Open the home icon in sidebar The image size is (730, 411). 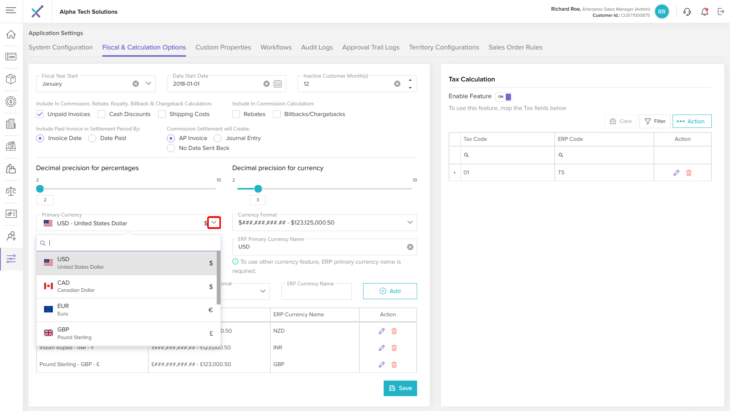click(11, 34)
